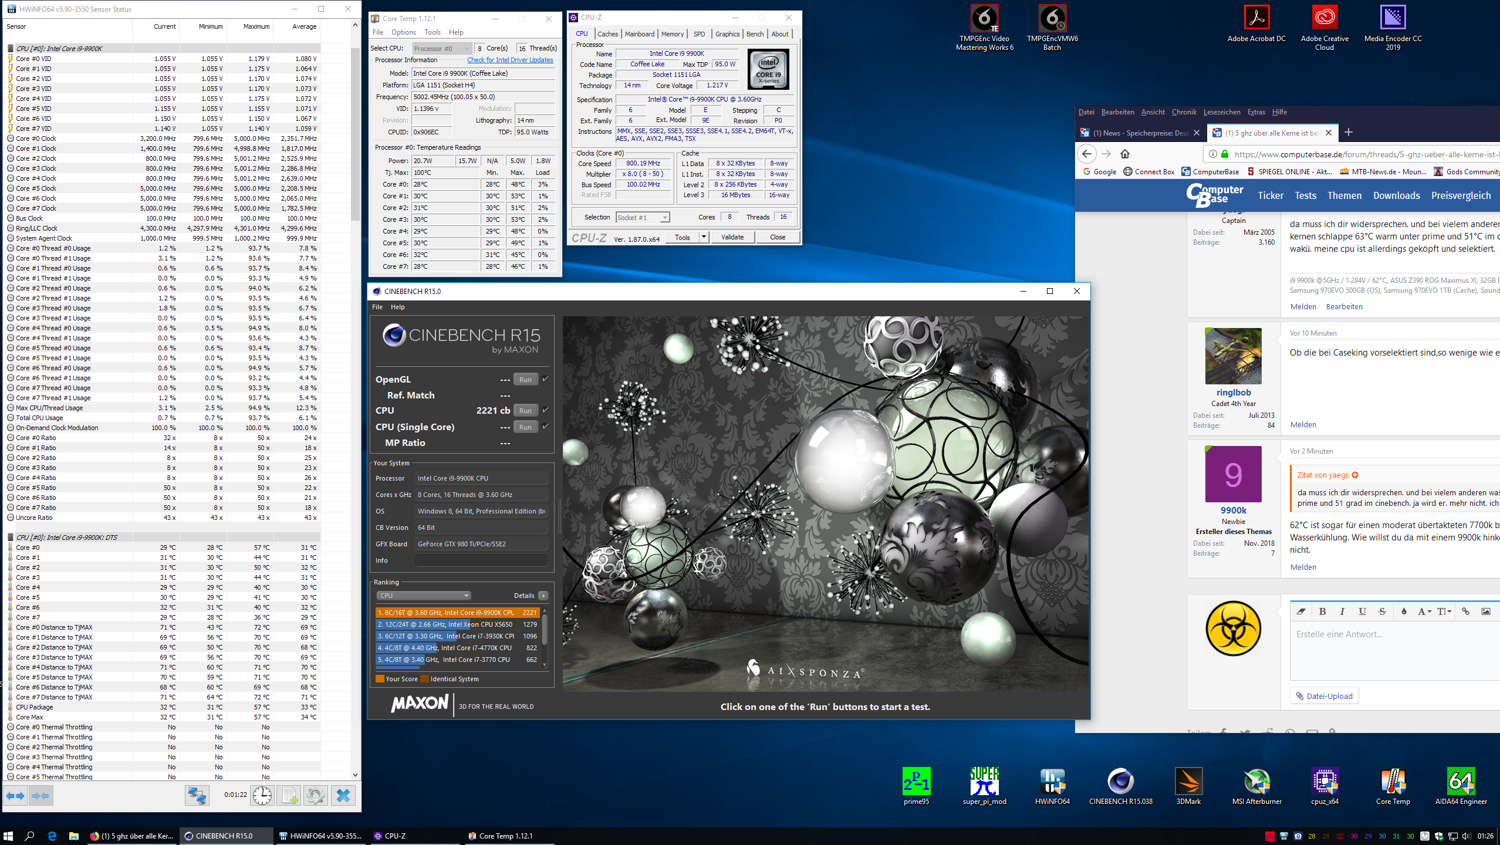Toggle the OpenGL test checkbox
Viewport: 1500px width, 845px height.
coord(545,379)
